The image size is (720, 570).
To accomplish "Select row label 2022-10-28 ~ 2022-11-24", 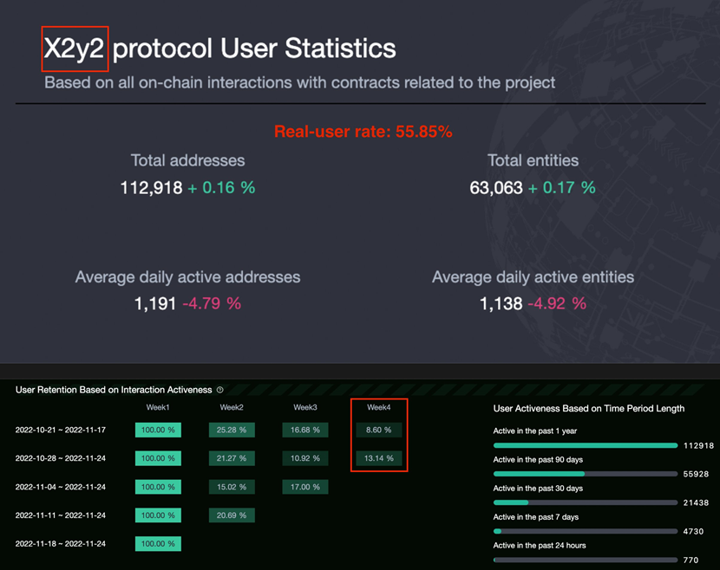I will pyautogui.click(x=61, y=458).
